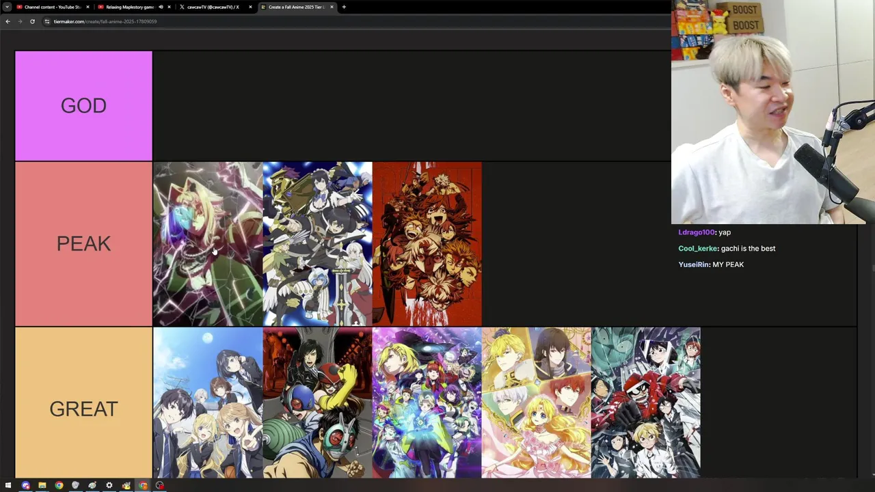Select the red-toned group poster in PEAK
This screenshot has width=875, height=492.
pyautogui.click(x=427, y=244)
